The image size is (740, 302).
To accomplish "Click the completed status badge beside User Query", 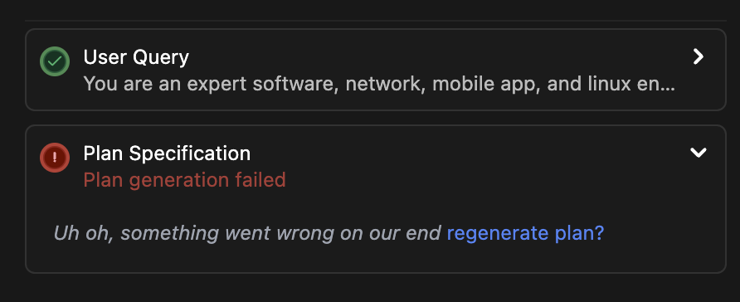I will click(x=55, y=61).
